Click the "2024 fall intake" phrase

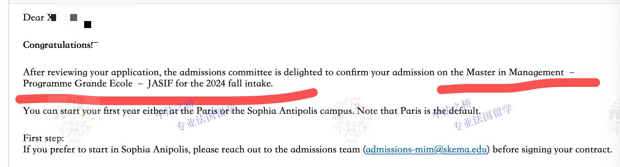(239, 84)
